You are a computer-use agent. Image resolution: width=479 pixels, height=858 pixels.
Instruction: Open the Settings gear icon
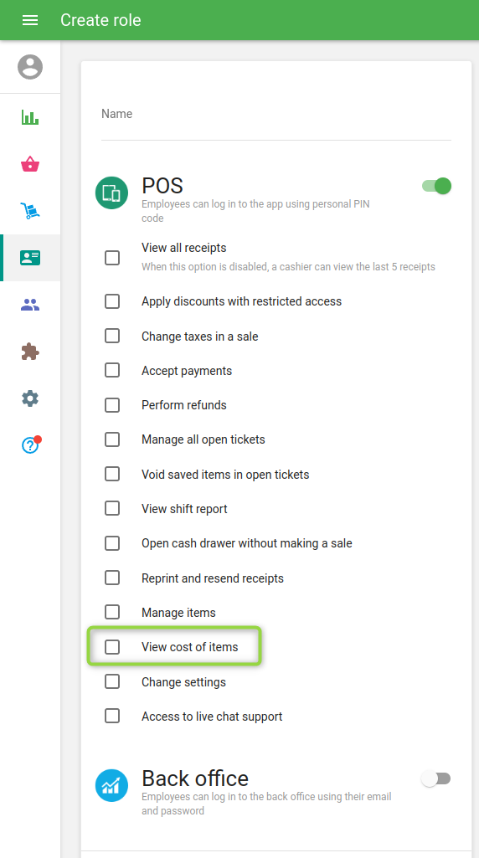click(x=30, y=398)
